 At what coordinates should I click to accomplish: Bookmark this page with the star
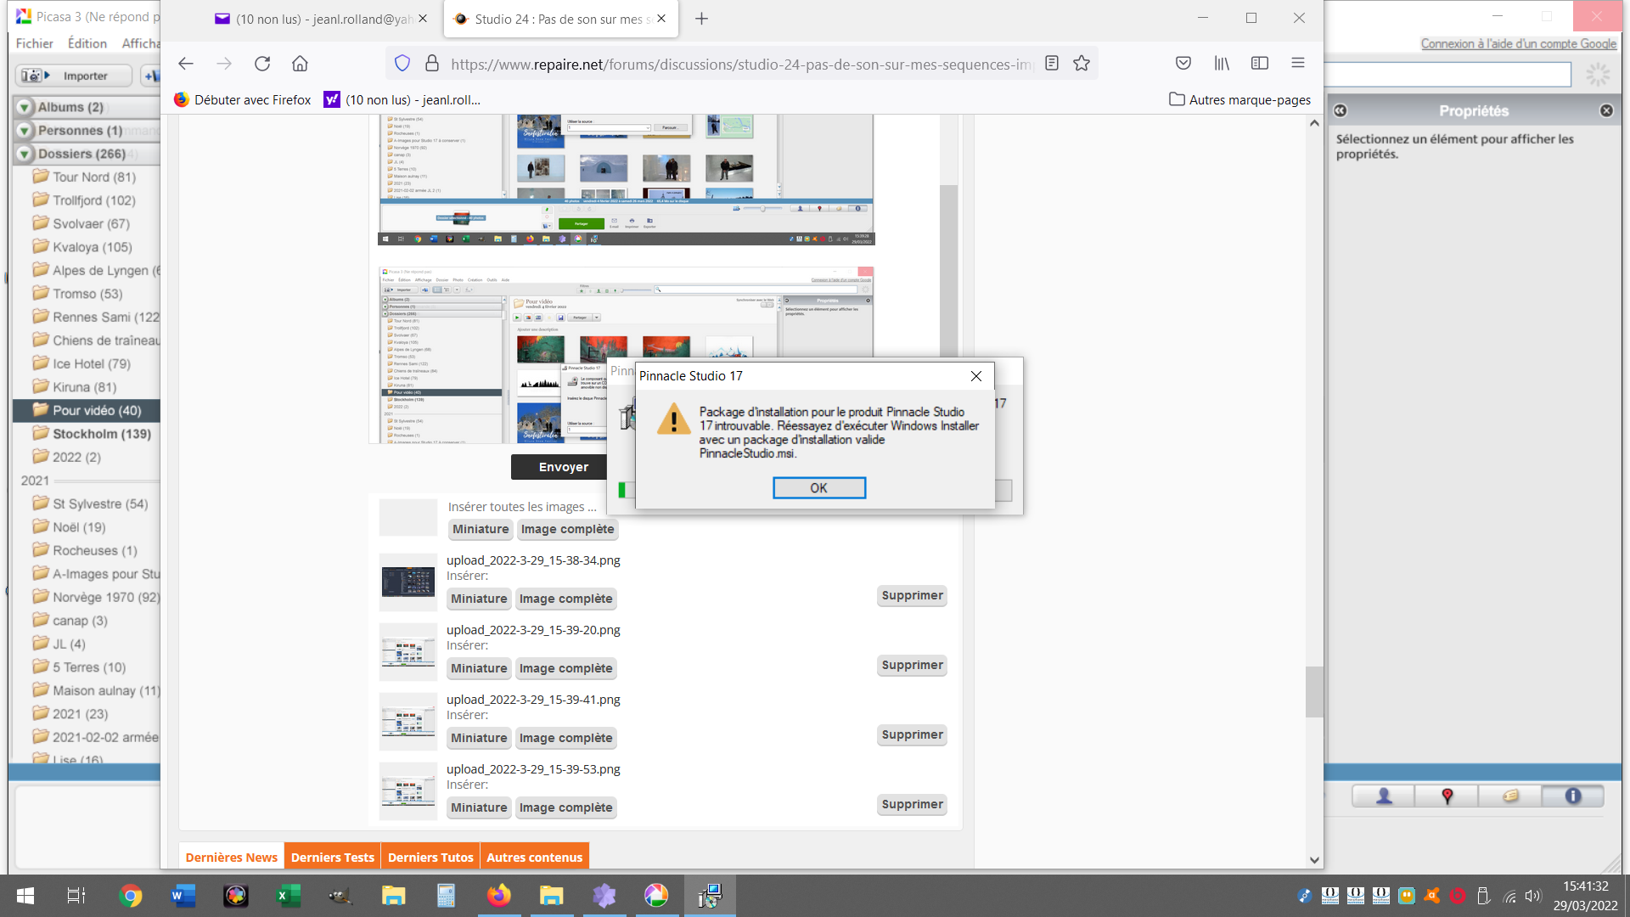click(x=1082, y=64)
